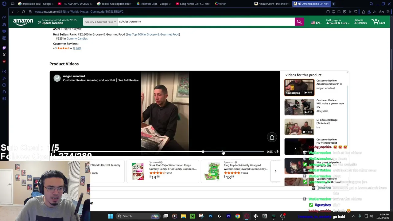Show next sponsored products with right arrow
The width and height of the screenshot is (393, 221).
tap(275, 171)
